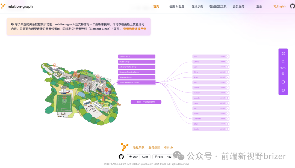295x168 pixels.
Task: Go to 在线示例 in navigation
Action: (x=197, y=7)
